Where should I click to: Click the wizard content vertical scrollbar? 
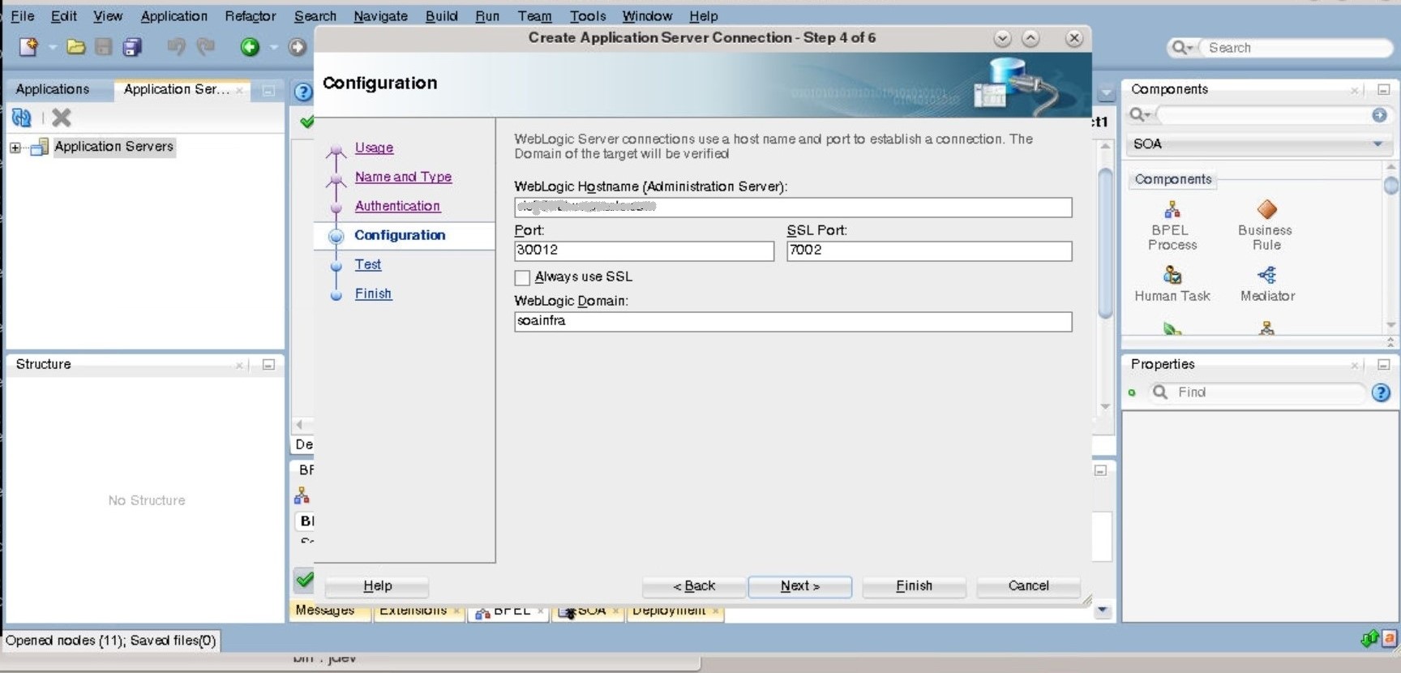1105,243
